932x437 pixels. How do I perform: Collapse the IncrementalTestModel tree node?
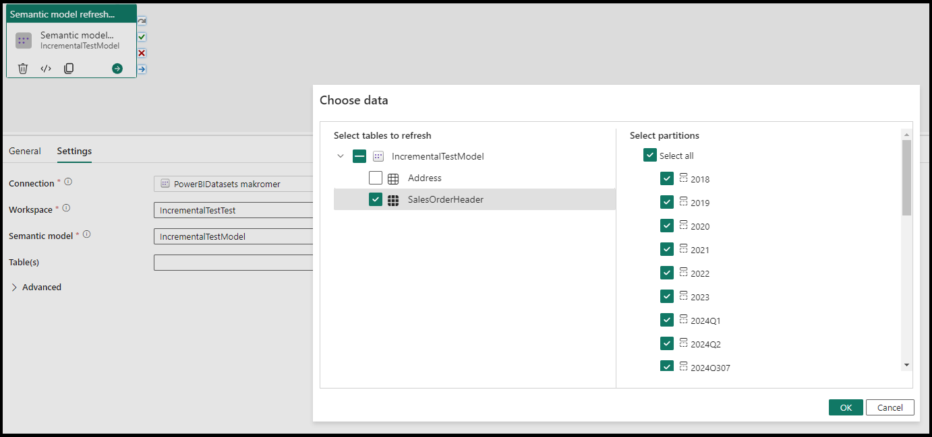click(341, 156)
